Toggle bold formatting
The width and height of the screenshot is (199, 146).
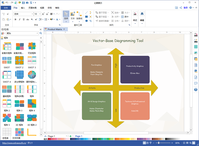pos(16,19)
